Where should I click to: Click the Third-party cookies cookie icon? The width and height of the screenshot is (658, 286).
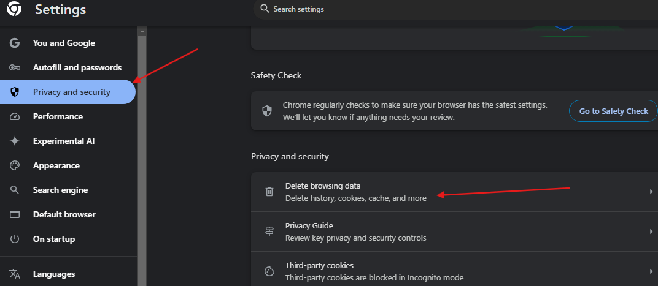pyautogui.click(x=269, y=271)
